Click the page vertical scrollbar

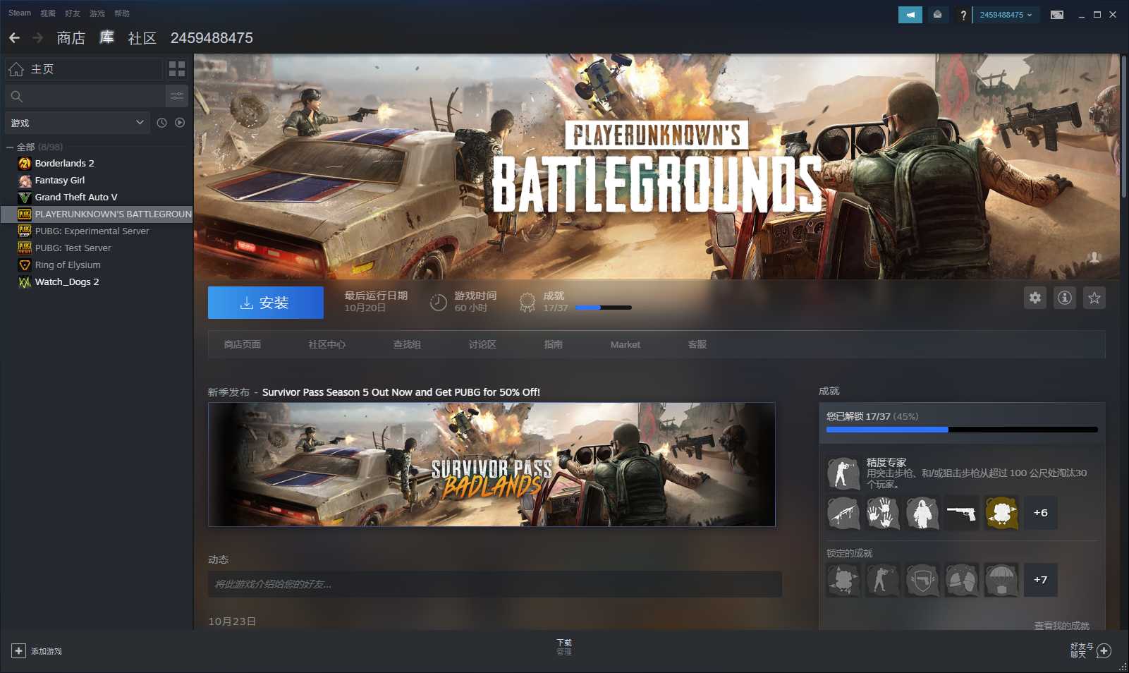[x=1123, y=127]
